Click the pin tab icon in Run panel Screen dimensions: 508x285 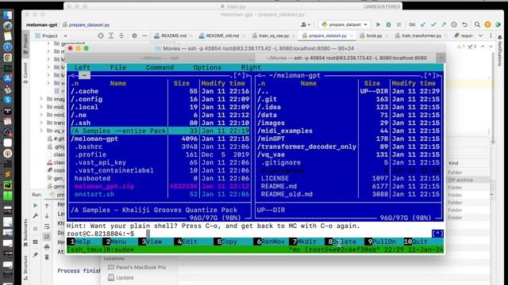click(35, 255)
